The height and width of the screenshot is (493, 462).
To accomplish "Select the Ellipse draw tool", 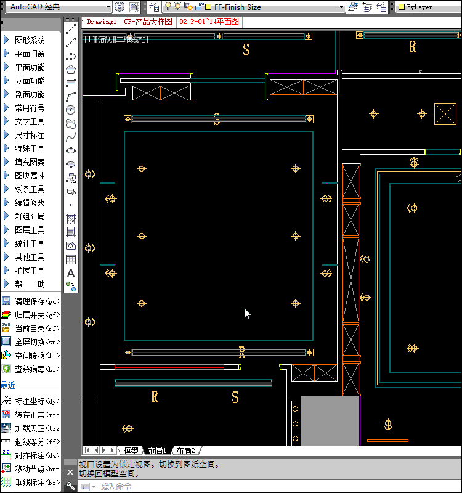I will coord(71,150).
